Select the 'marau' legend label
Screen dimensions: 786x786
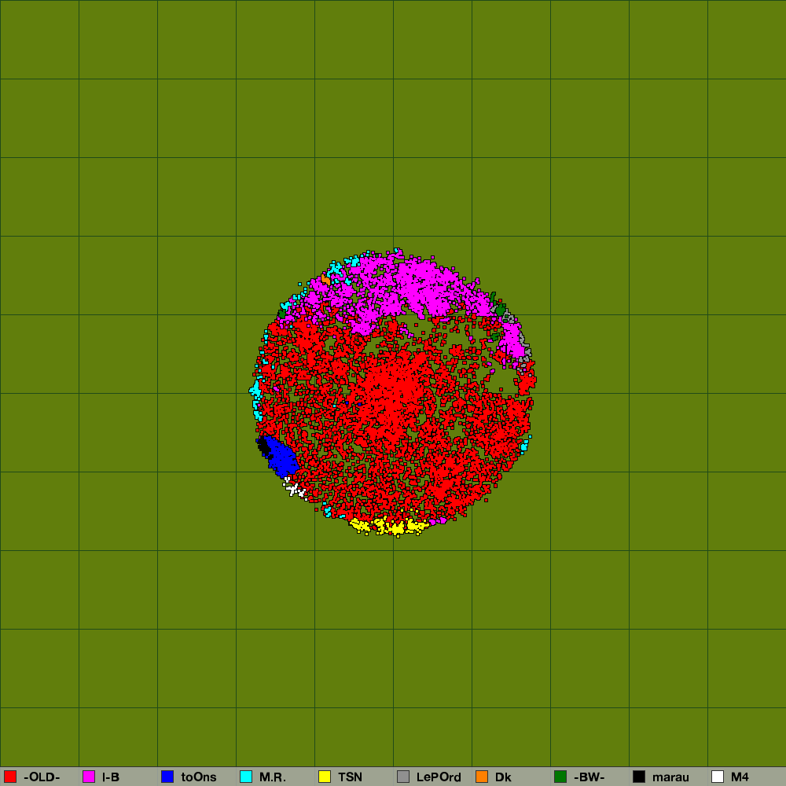coord(670,777)
